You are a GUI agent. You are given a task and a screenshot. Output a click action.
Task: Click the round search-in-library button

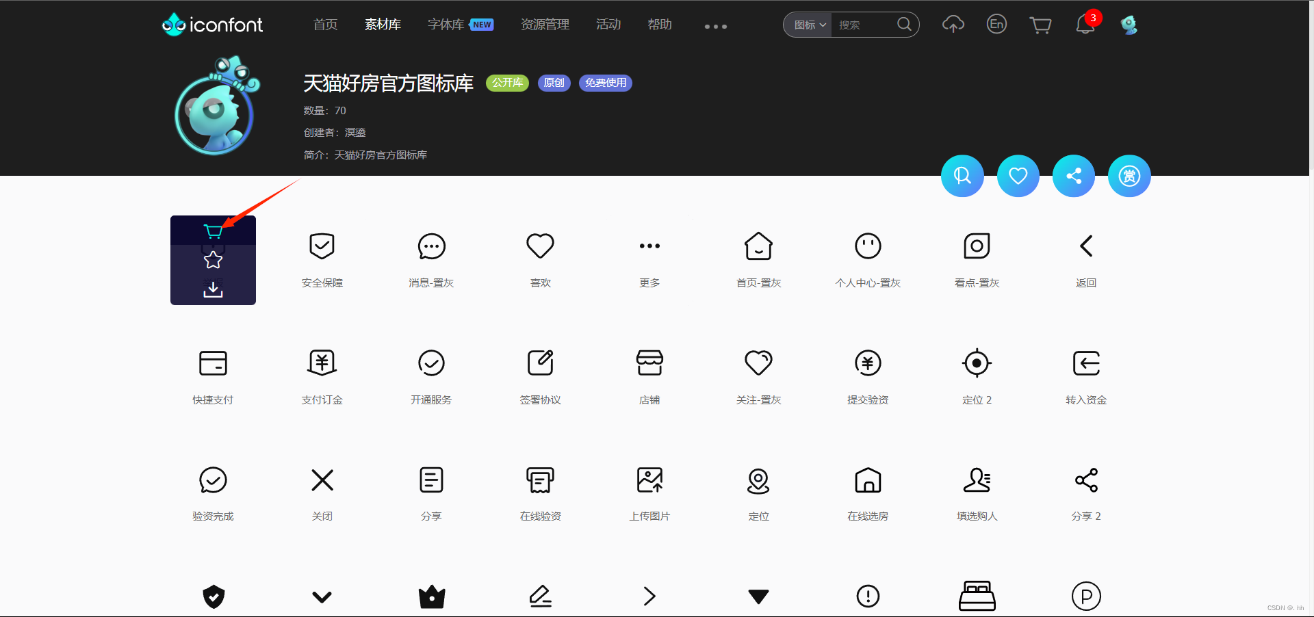(962, 176)
